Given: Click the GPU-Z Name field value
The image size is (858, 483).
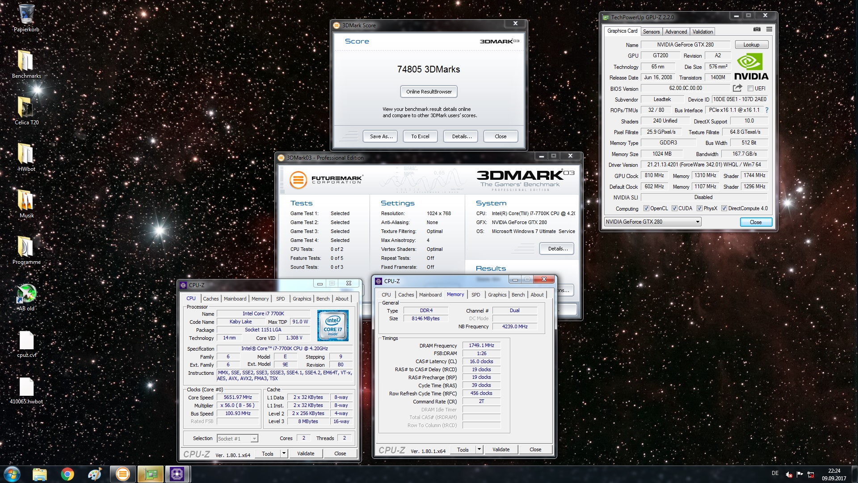Looking at the screenshot, I should (685, 45).
